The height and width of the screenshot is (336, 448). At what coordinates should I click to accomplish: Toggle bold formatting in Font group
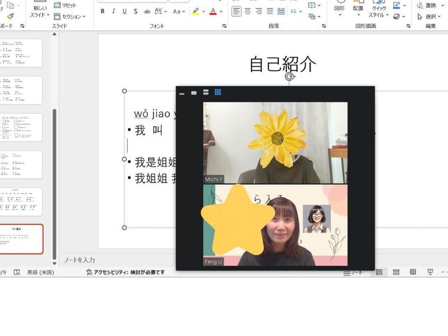102,11
